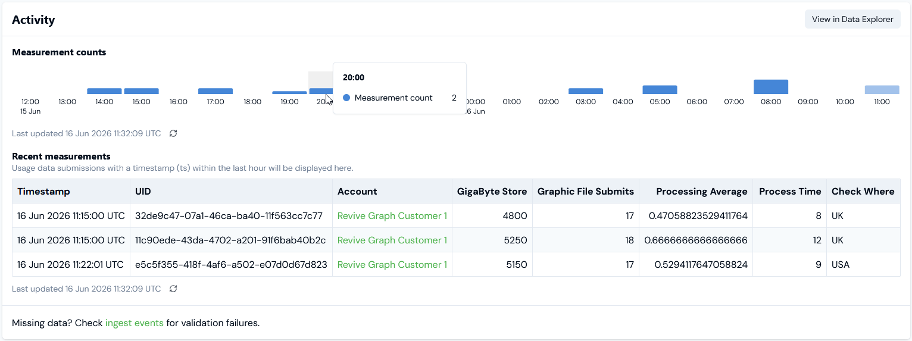The width and height of the screenshot is (912, 341).
Task: Click the 12:00 15 Jun axis label
Action: tap(30, 107)
